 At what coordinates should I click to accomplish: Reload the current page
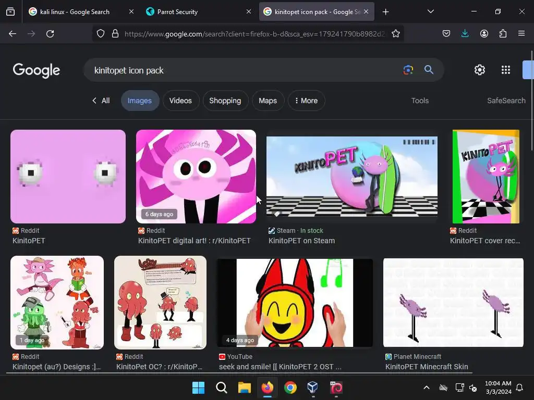[x=50, y=34]
